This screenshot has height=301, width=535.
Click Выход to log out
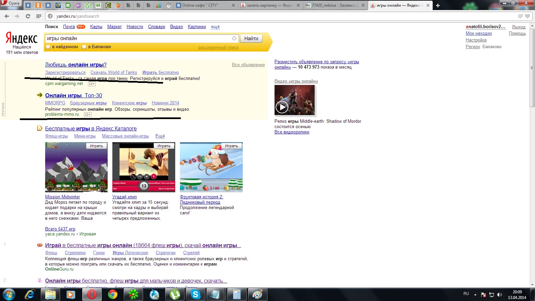[x=519, y=27]
